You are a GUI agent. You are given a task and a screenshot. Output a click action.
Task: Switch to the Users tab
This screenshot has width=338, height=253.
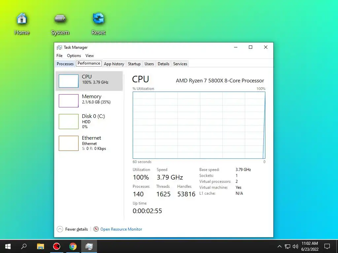(x=149, y=64)
